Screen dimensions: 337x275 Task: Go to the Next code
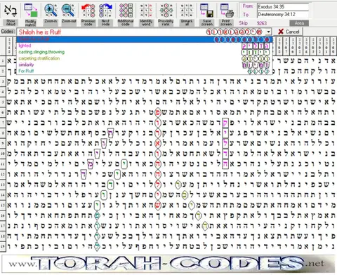click(x=105, y=15)
